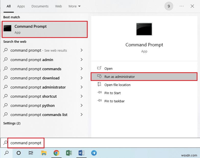Click search icon beside 'command prompt python'
Screen dimensions: 200x158
tap(5, 105)
